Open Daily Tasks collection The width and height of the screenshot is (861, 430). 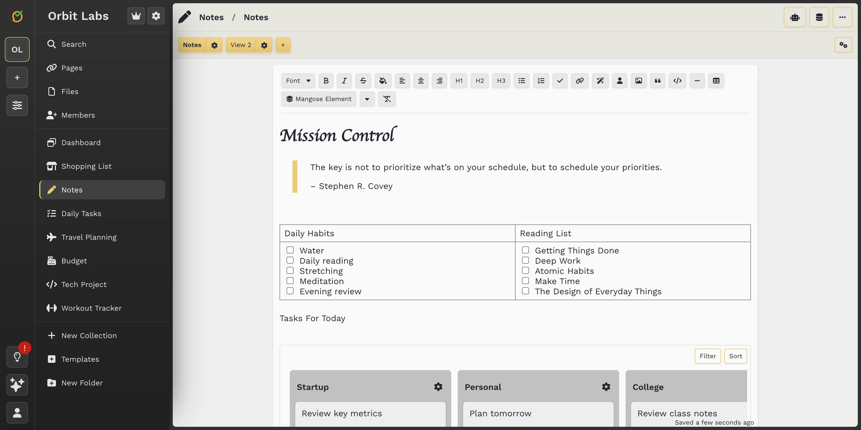[x=102, y=213]
